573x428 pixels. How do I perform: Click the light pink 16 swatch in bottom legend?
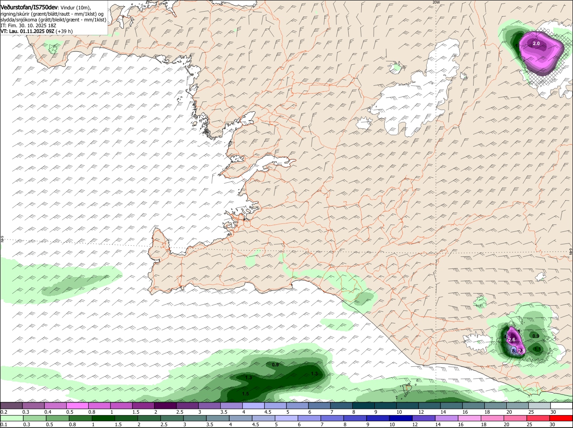coord(470,418)
